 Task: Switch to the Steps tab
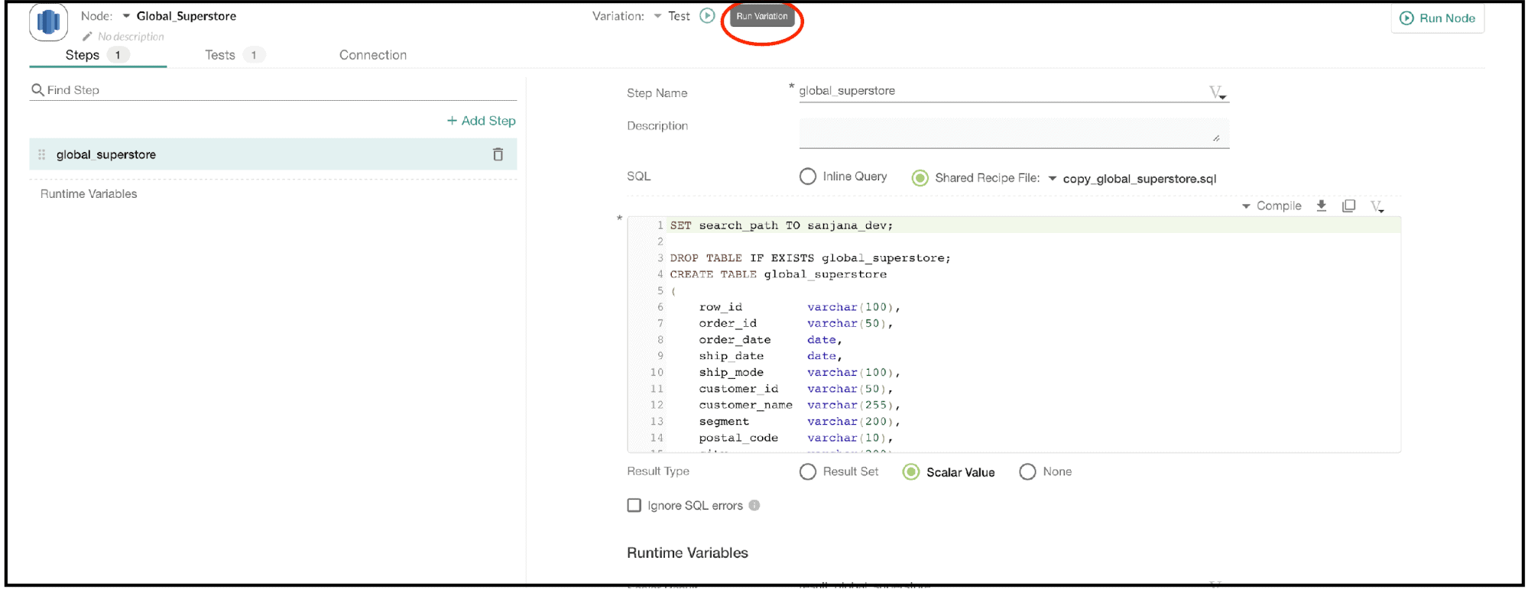point(98,55)
